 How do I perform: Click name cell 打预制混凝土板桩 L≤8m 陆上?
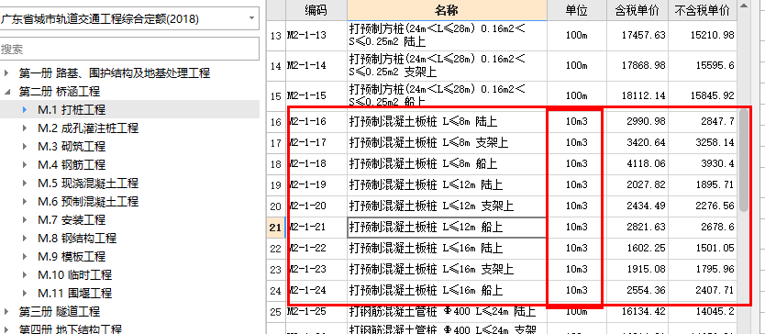[x=447, y=121]
